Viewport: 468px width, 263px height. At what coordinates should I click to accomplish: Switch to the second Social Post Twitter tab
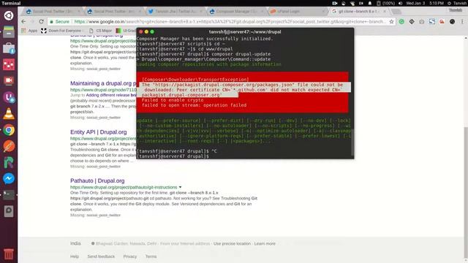(x=114, y=12)
